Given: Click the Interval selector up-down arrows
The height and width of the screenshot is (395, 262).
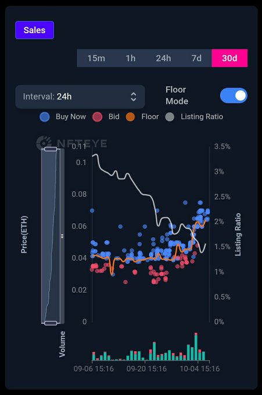Looking at the screenshot, I should [x=134, y=97].
